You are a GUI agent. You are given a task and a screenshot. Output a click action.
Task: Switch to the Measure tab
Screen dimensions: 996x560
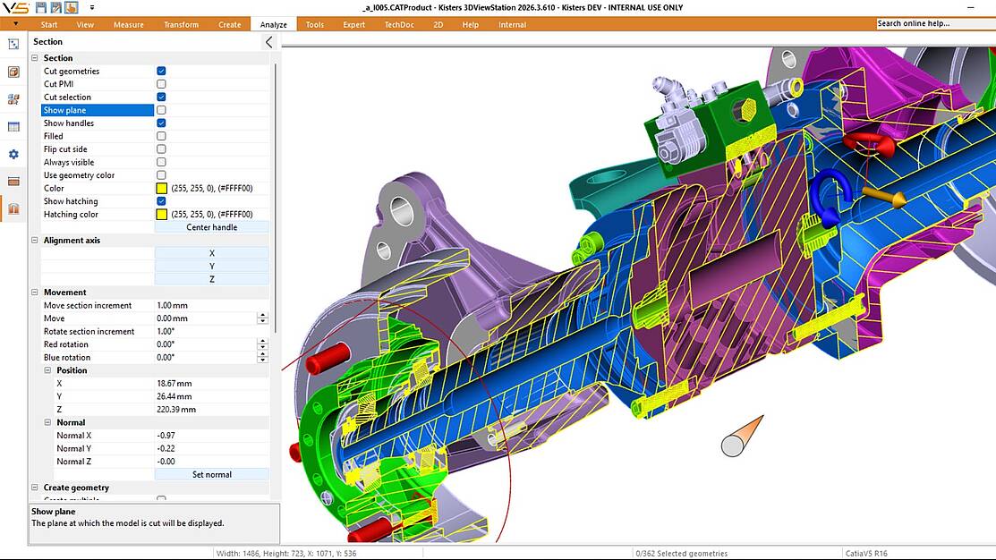(128, 25)
